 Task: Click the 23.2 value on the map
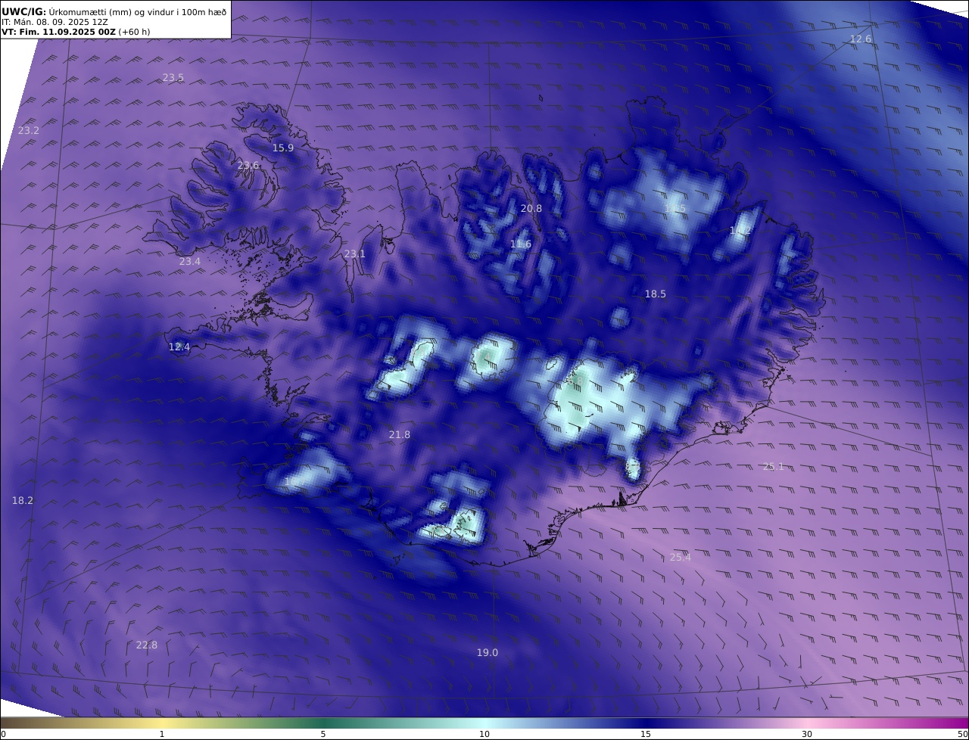(x=29, y=130)
